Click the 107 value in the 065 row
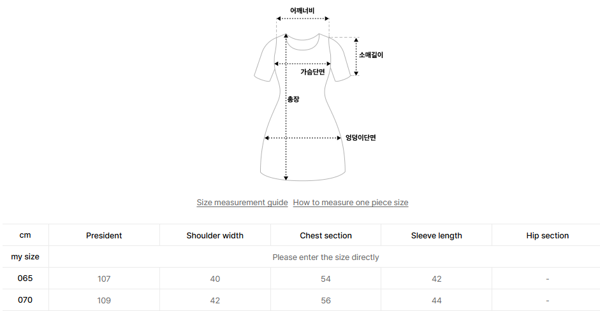Image resolution: width=600 pixels, height=311 pixels. (x=104, y=279)
